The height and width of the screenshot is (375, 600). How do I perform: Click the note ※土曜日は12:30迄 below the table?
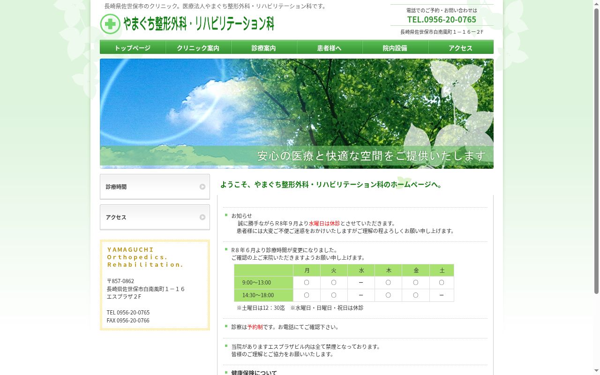261,308
